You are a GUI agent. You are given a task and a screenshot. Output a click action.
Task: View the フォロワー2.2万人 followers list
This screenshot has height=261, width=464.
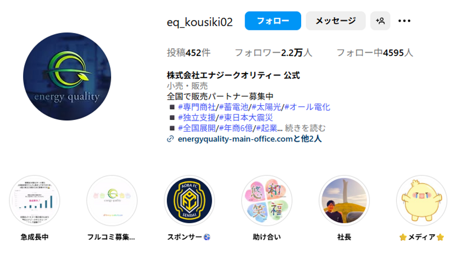click(x=274, y=53)
